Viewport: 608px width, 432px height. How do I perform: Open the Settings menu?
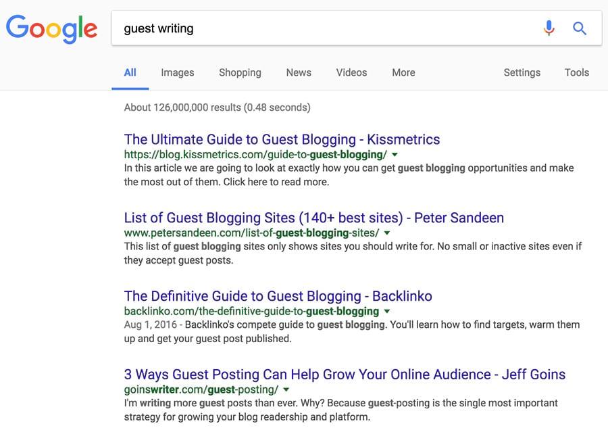click(x=522, y=72)
